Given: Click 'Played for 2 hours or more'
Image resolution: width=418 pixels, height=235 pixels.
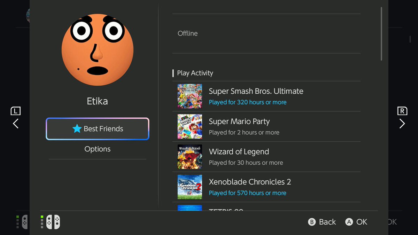Looking at the screenshot, I should tap(244, 133).
